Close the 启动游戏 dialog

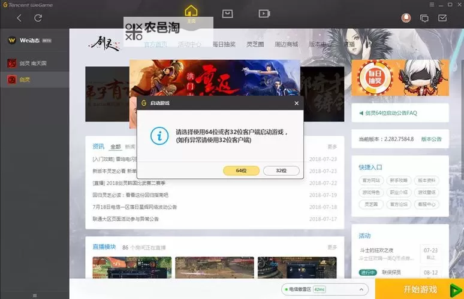(x=297, y=103)
